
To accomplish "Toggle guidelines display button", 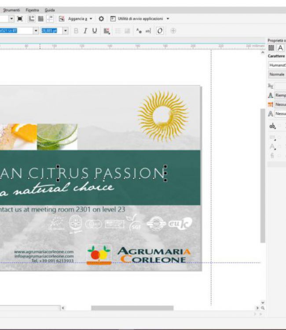I will click(50, 19).
